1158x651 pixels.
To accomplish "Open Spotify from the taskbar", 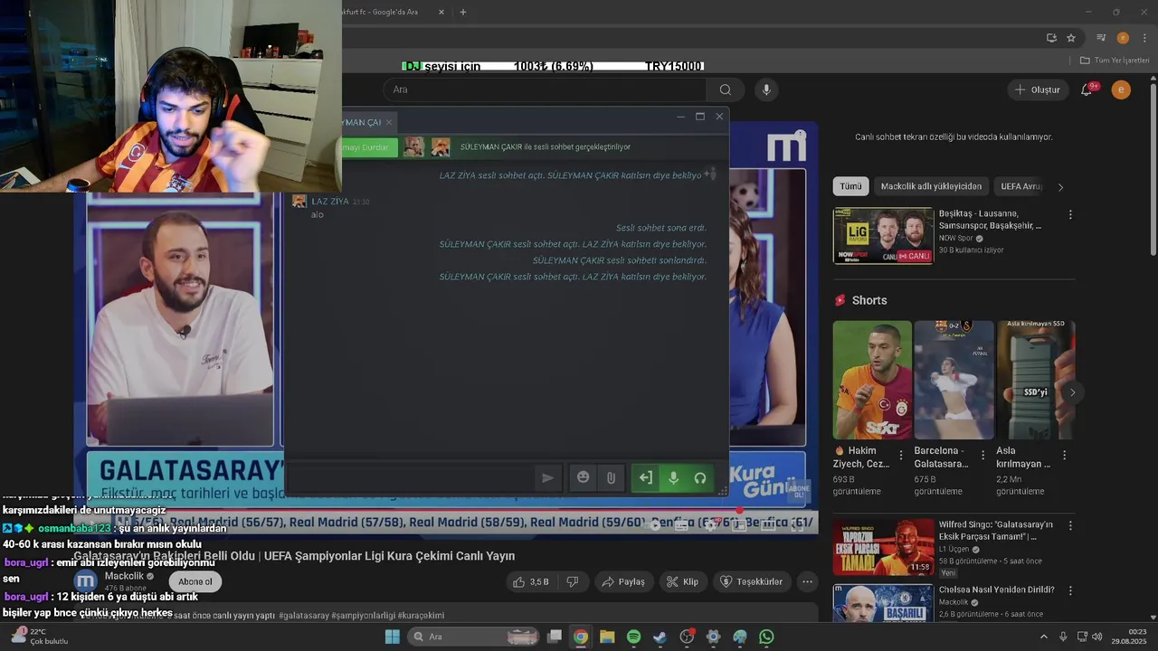I will click(x=633, y=637).
